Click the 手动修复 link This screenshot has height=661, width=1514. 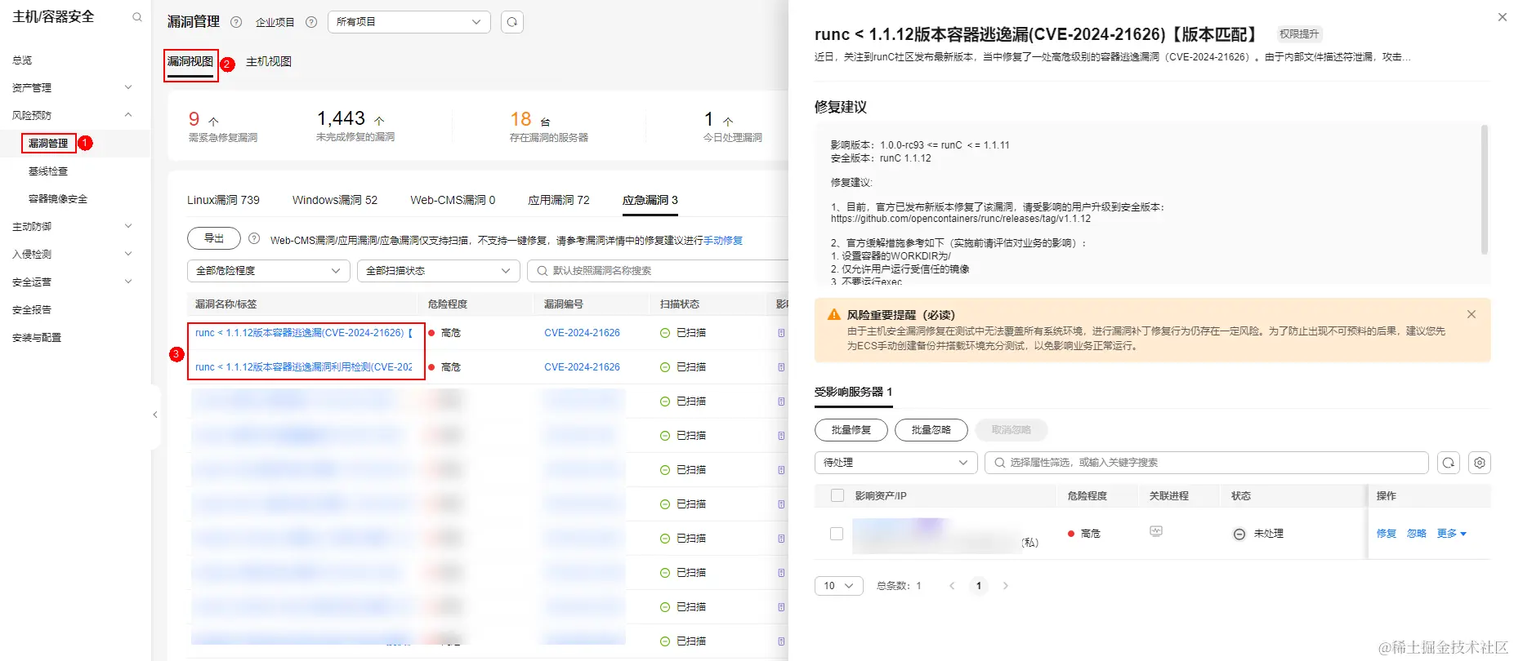pyautogui.click(x=723, y=241)
